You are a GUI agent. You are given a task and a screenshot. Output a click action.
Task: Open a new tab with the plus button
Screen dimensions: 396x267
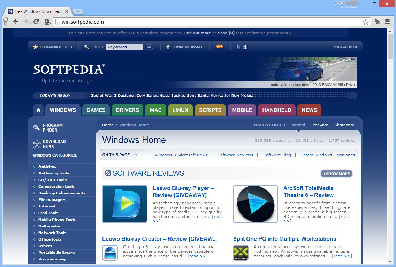tap(78, 11)
